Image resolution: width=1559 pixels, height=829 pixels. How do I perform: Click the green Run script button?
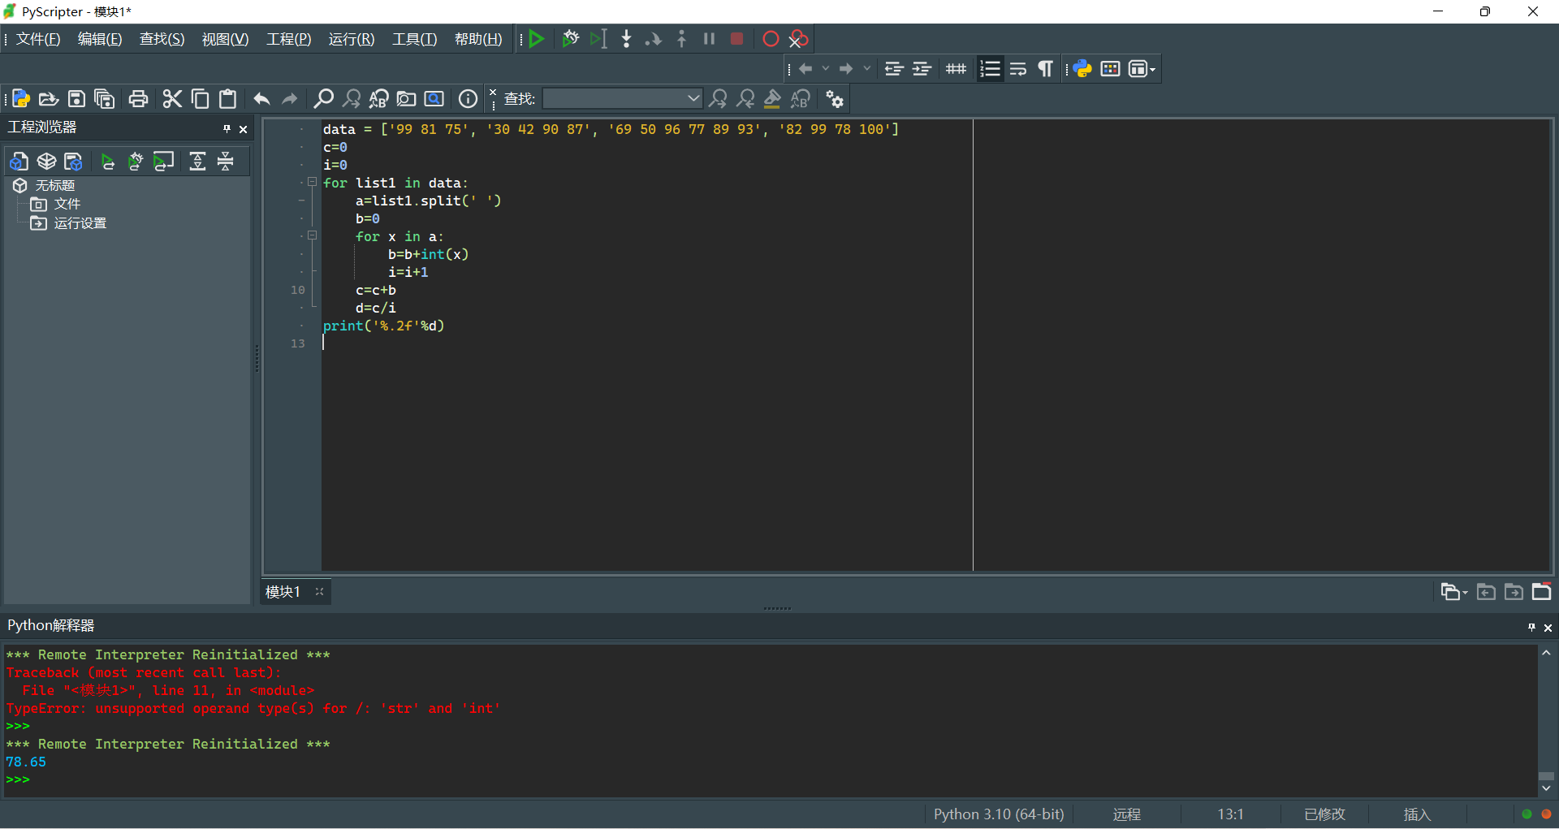point(536,39)
